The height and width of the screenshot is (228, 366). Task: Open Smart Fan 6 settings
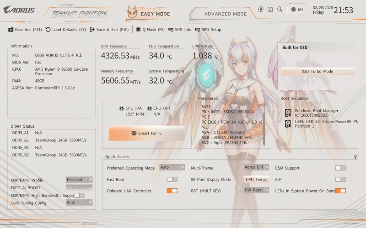point(146,133)
